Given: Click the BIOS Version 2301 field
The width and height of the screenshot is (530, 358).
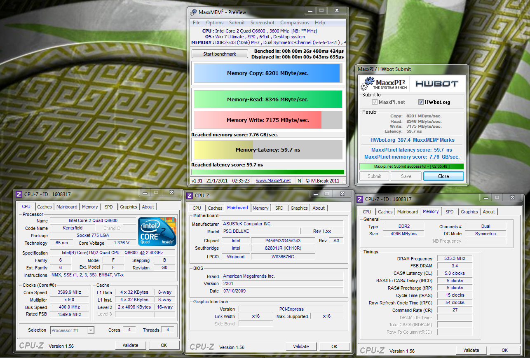Looking at the screenshot, I should tap(282, 283).
